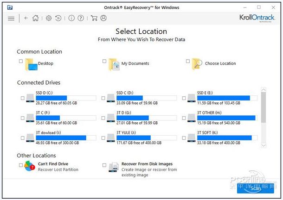Click the Can't Find Drive pie icon
Viewport: 283px width, 200px height.
pos(30,166)
